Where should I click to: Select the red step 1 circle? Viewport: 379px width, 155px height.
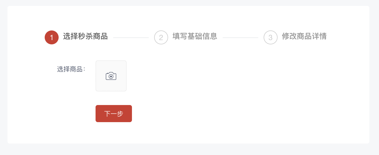coord(52,37)
